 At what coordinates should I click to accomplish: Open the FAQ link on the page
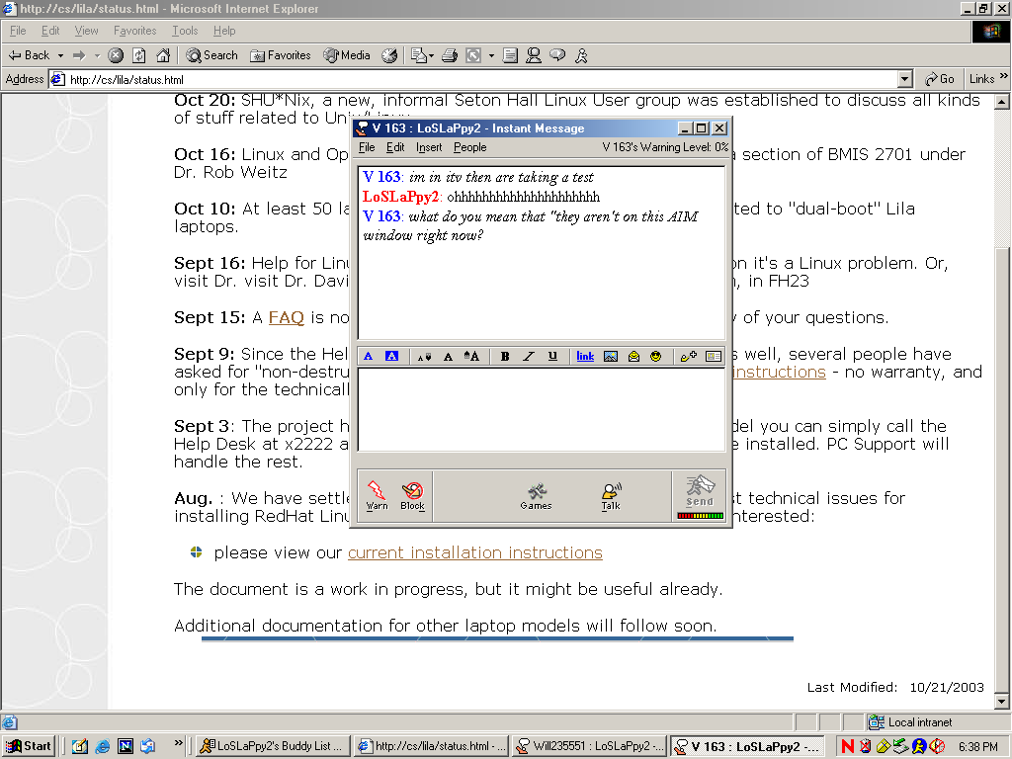coord(286,317)
